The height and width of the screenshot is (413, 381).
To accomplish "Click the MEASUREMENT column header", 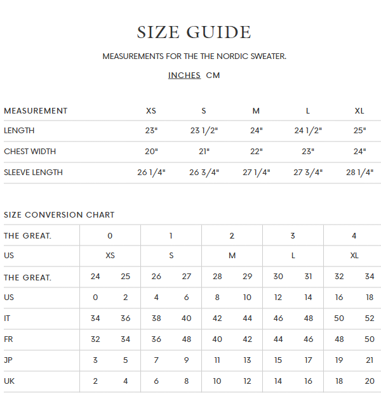I will tap(36, 111).
